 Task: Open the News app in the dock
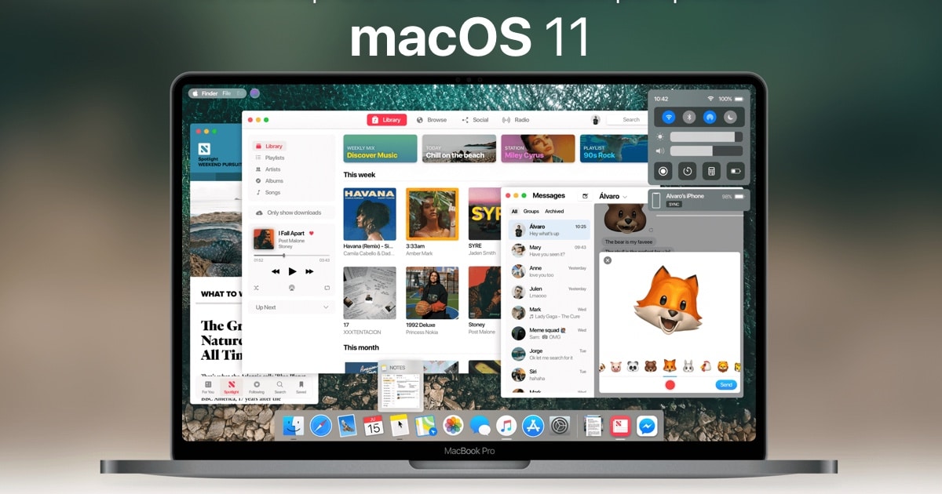[x=620, y=426]
